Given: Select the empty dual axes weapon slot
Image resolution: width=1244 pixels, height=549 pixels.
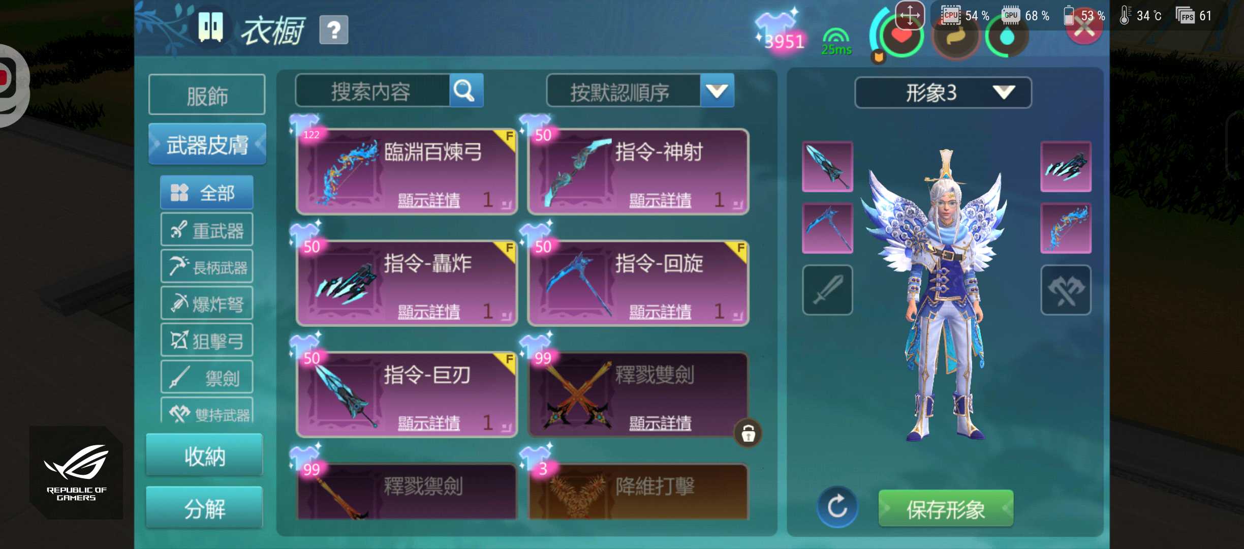Looking at the screenshot, I should [x=1066, y=290].
